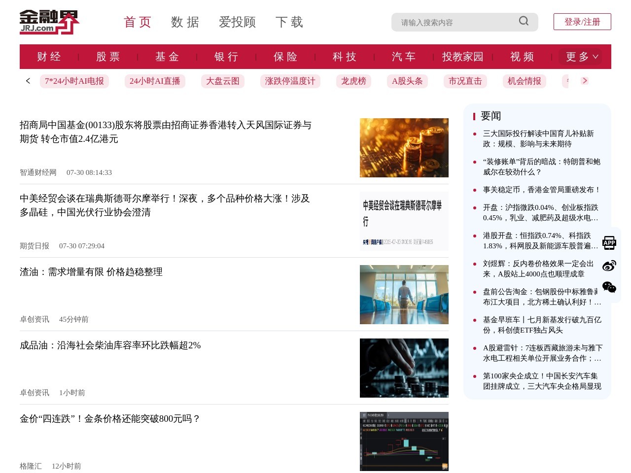Open the 龙虎榜 quick link
The image size is (631, 473).
[x=353, y=81]
